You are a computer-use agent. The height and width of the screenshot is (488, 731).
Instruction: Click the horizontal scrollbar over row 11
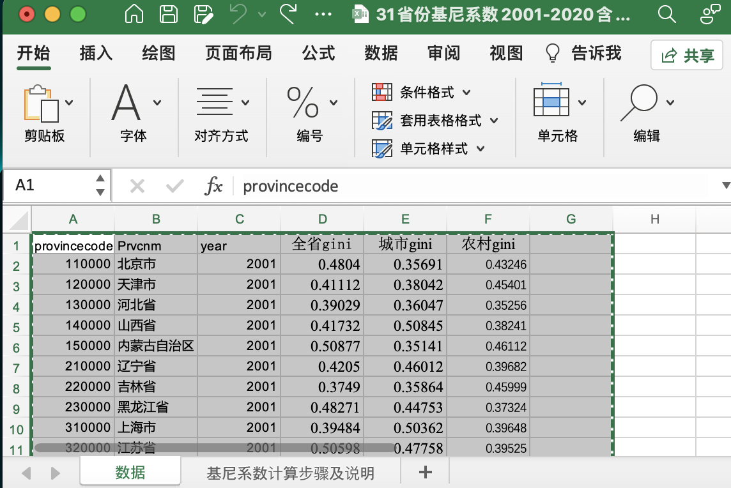[215, 448]
